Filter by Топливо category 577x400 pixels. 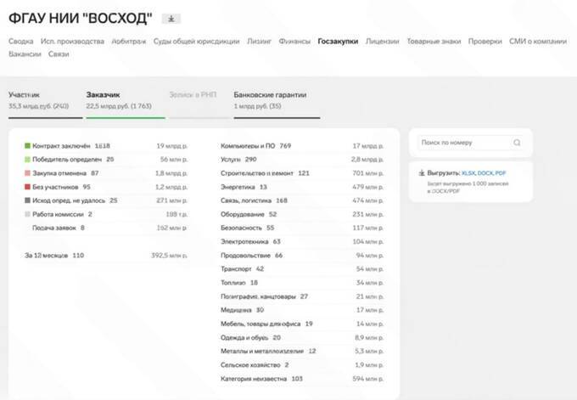click(x=302, y=283)
